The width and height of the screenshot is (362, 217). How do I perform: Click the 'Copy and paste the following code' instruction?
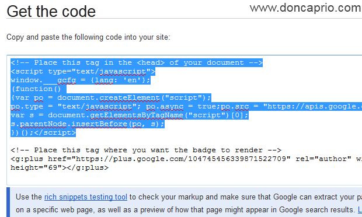(88, 37)
